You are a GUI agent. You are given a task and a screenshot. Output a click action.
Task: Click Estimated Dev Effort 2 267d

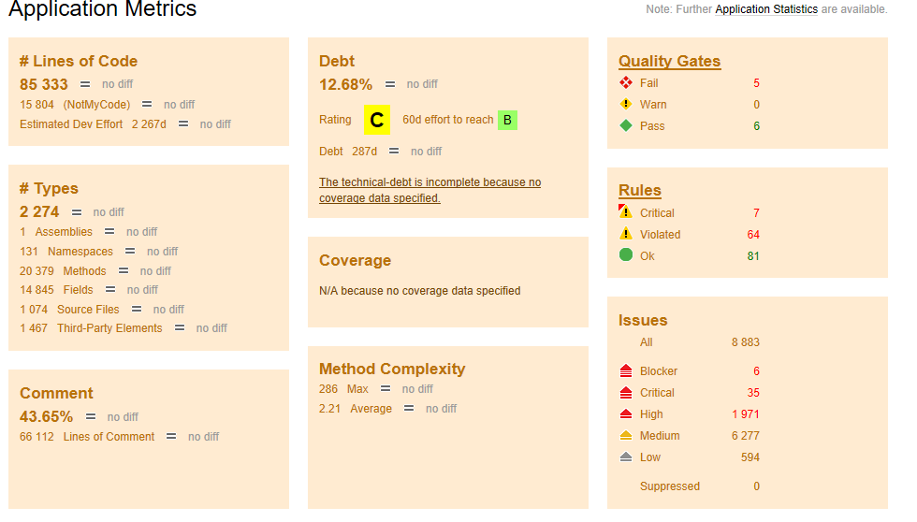coord(93,124)
